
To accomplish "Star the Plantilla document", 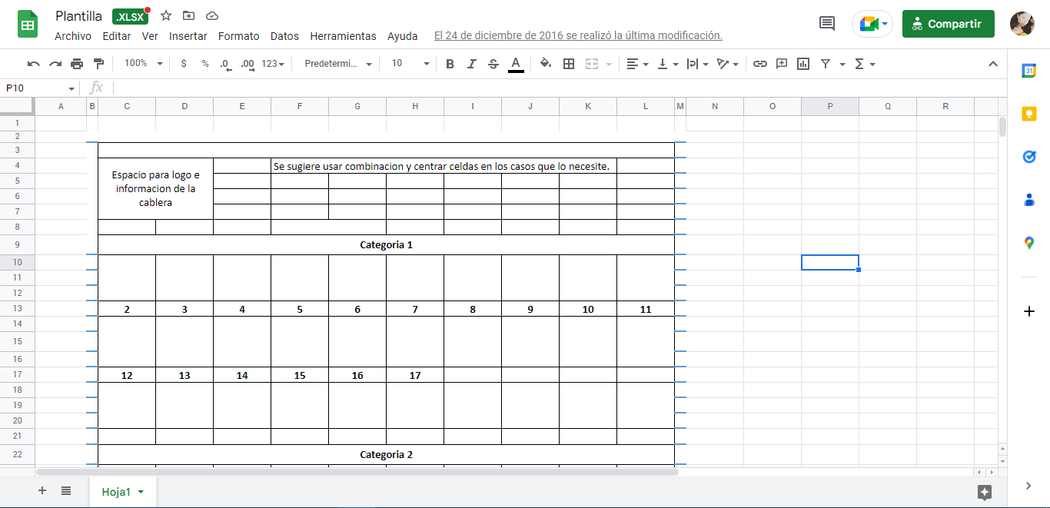I will [166, 15].
